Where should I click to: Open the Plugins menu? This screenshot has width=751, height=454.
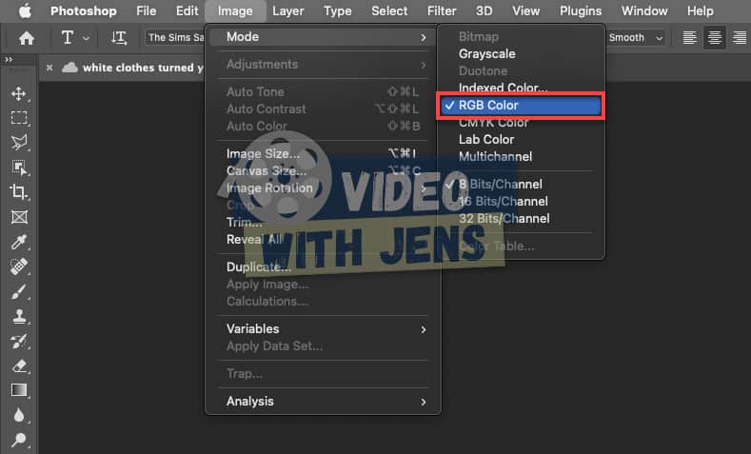581,10
